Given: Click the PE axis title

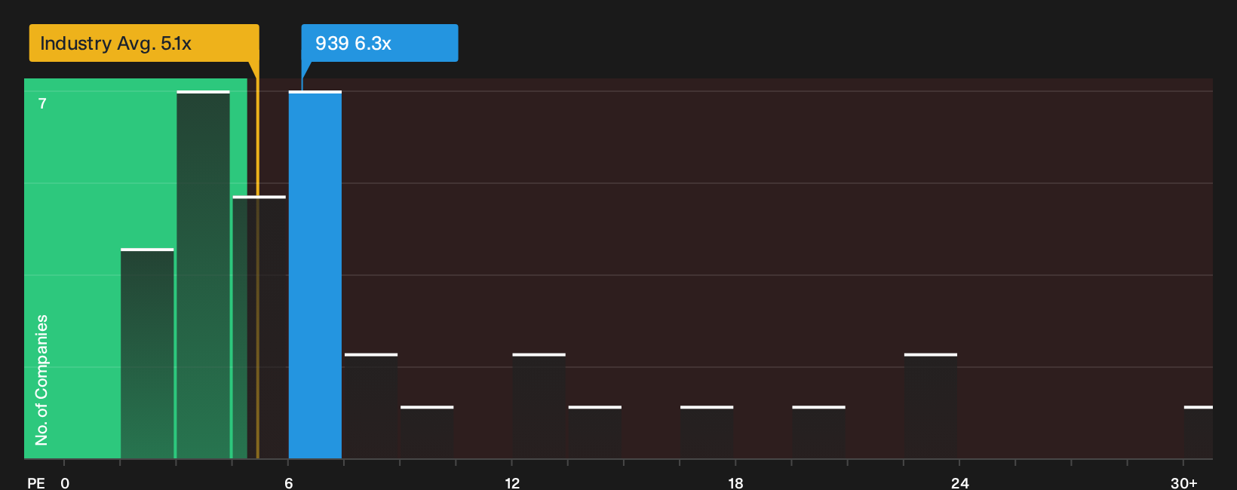Looking at the screenshot, I should [x=36, y=482].
